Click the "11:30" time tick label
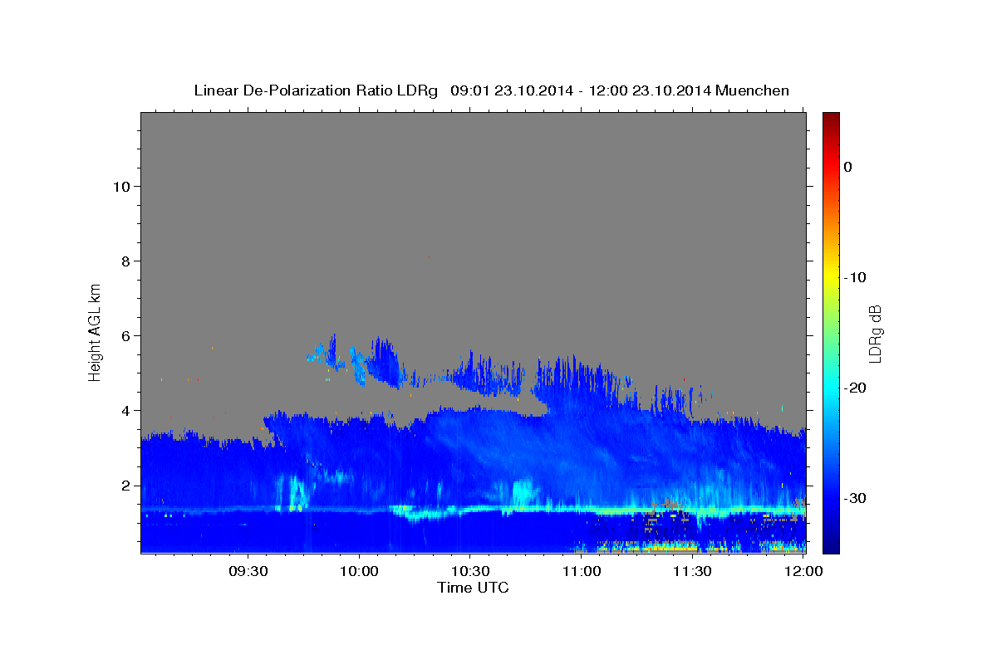Image resolution: width=997 pixels, height=664 pixels. point(692,571)
